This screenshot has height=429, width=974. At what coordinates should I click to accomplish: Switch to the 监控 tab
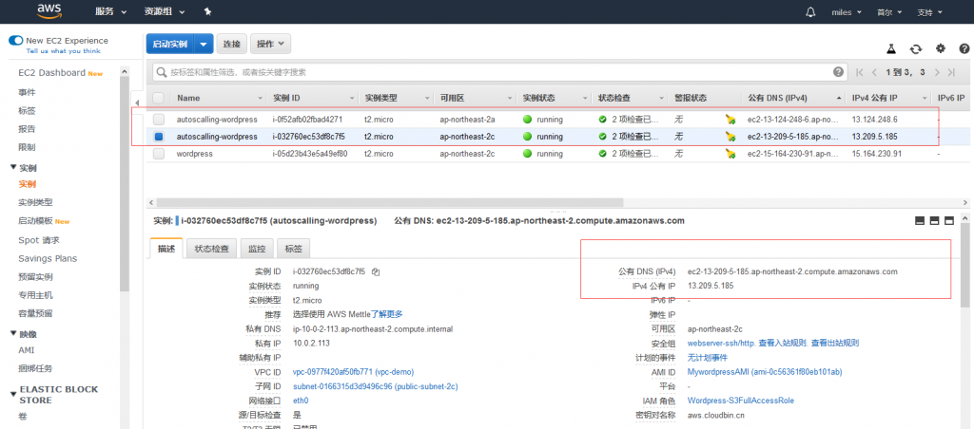coord(257,250)
